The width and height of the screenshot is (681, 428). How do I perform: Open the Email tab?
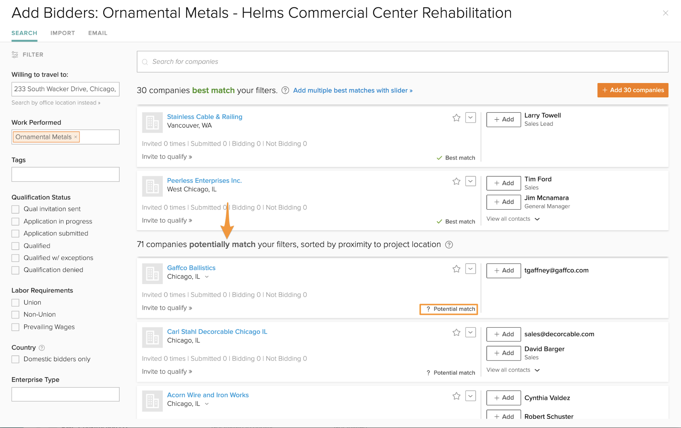(x=98, y=33)
